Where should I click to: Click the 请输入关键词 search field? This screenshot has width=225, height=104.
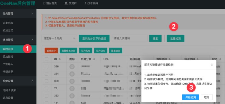130,38
